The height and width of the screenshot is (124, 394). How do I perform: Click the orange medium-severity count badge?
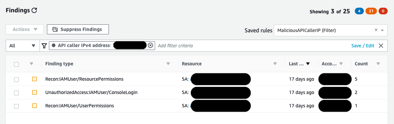(x=371, y=11)
